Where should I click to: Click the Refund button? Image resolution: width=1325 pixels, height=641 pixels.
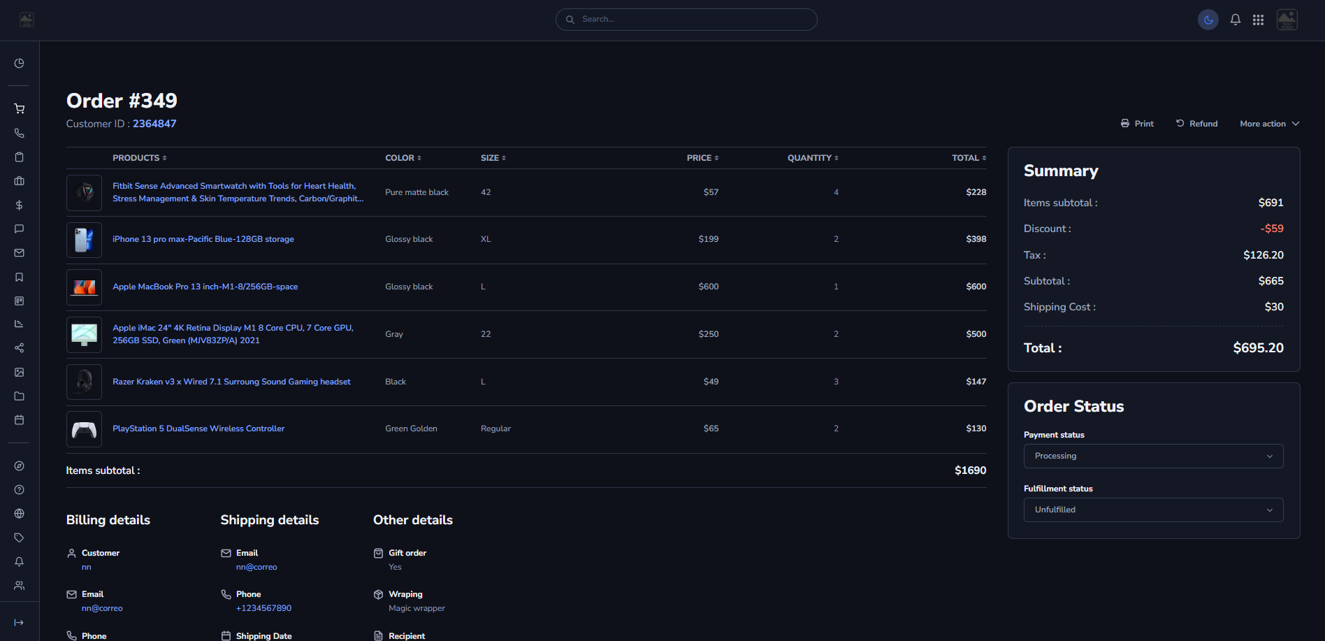click(x=1196, y=124)
